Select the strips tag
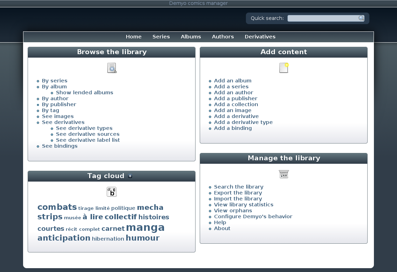Viewport: 397px width, 272px height. coord(50,216)
